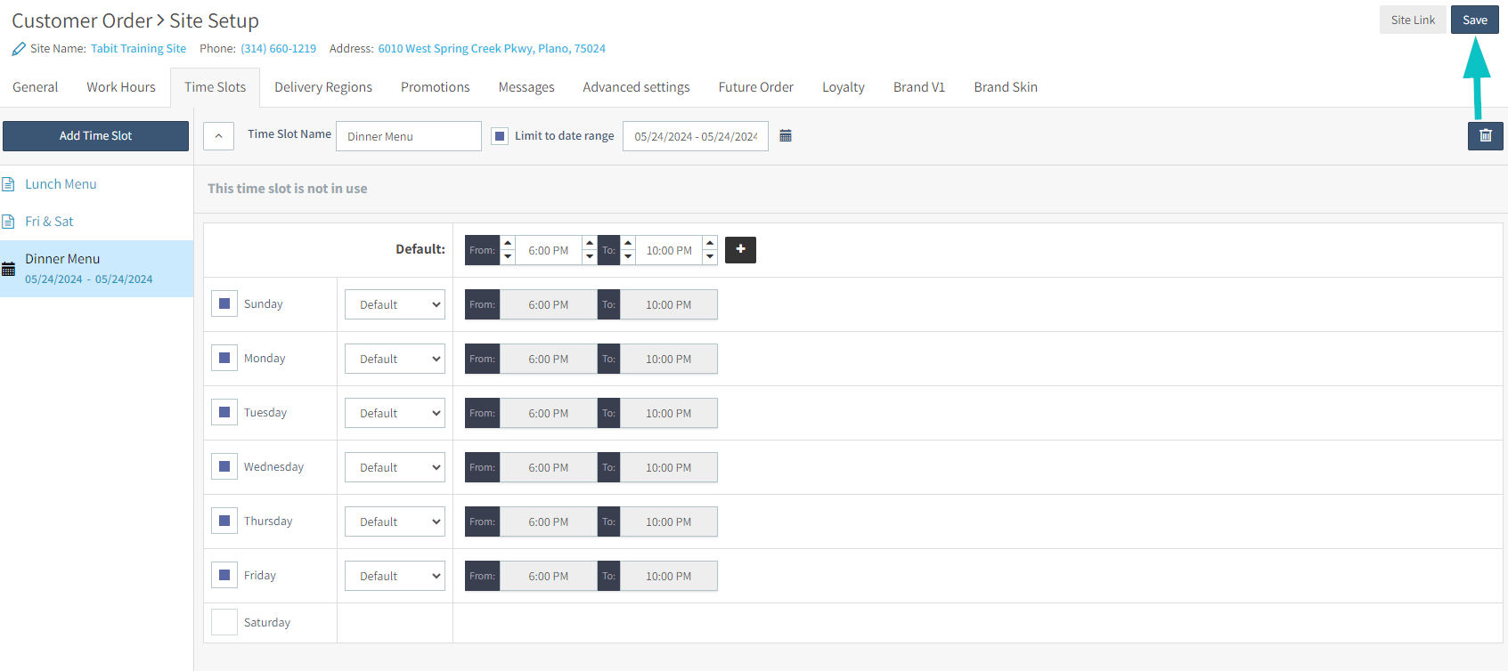Open the Monday Default dropdown
The width and height of the screenshot is (1508, 671).
click(395, 359)
